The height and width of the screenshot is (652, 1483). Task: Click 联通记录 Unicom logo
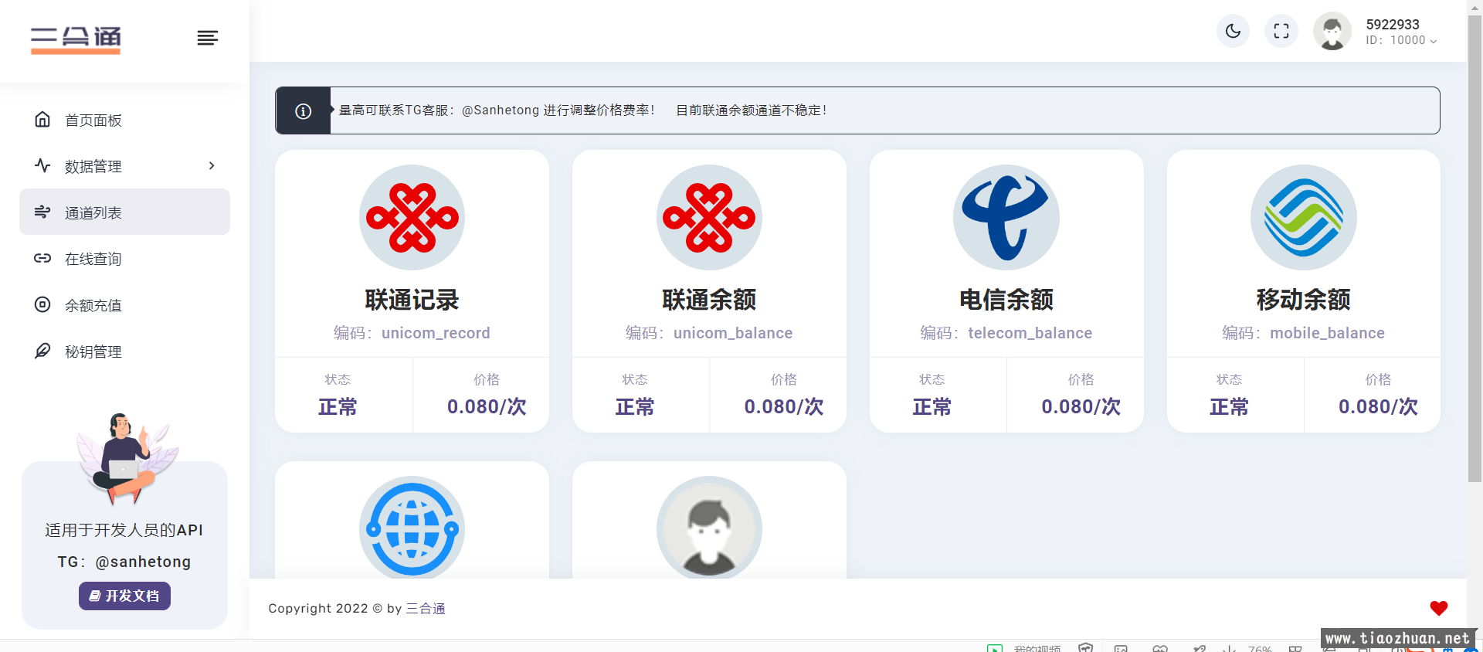[x=412, y=218]
